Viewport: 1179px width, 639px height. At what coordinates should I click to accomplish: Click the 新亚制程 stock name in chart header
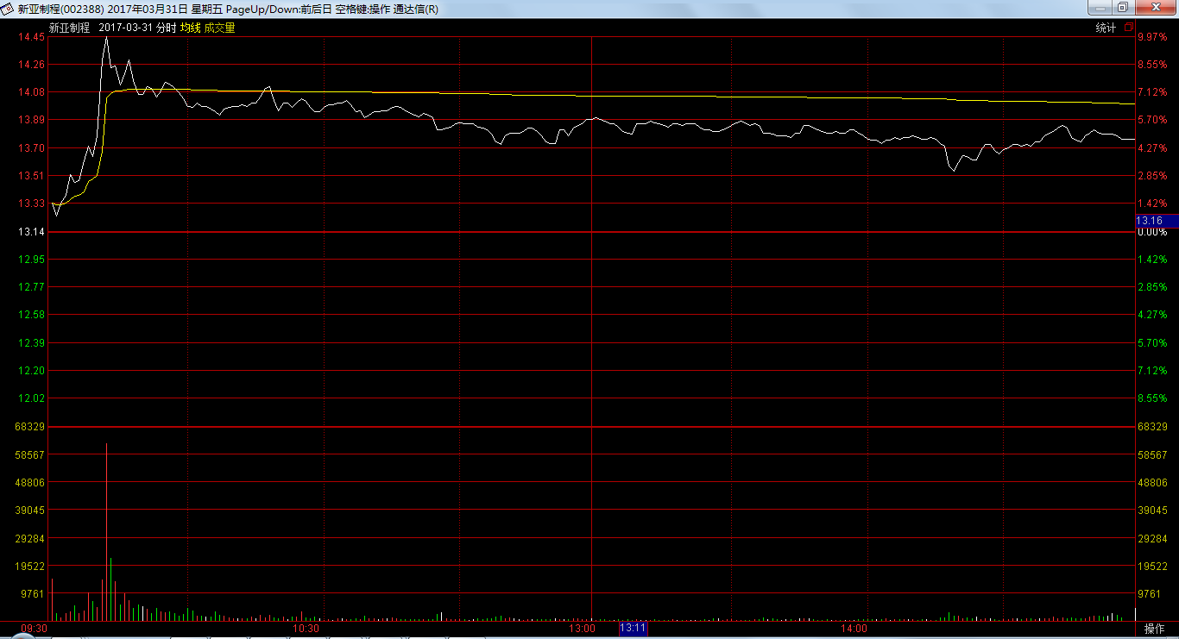coord(69,28)
